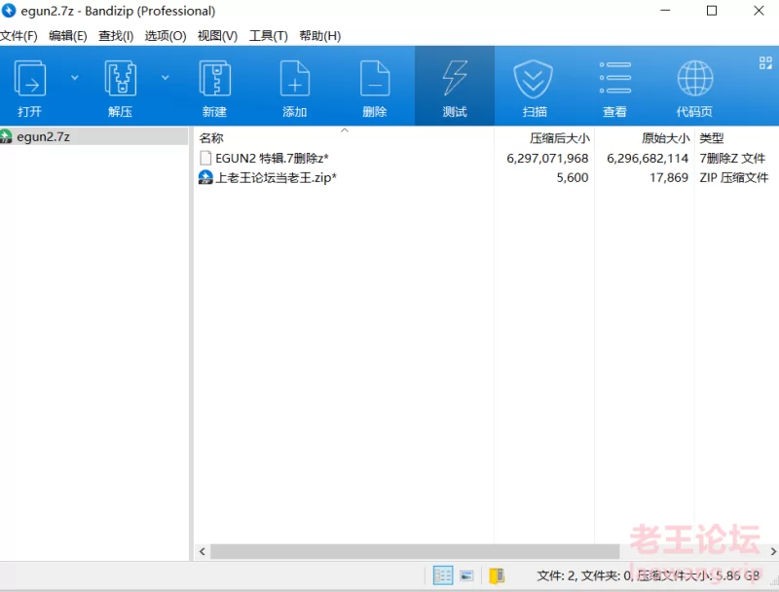The width and height of the screenshot is (779, 592).
Task: Click the Delete (删除) toolbar icon
Action: coord(375,78)
